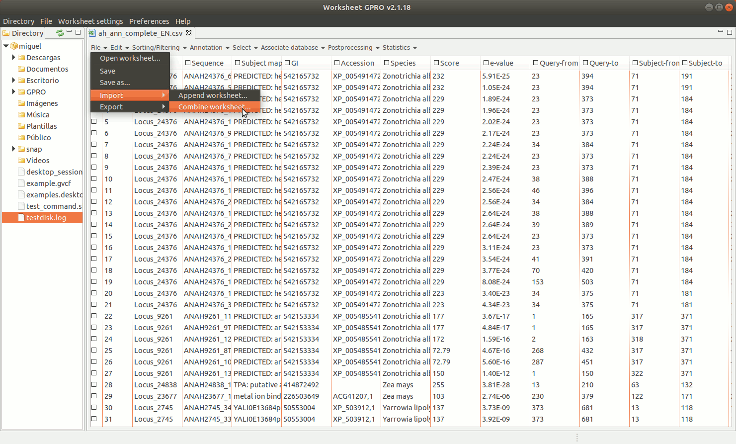Minimize the Directory panel
736x444 pixels.
click(x=70, y=32)
